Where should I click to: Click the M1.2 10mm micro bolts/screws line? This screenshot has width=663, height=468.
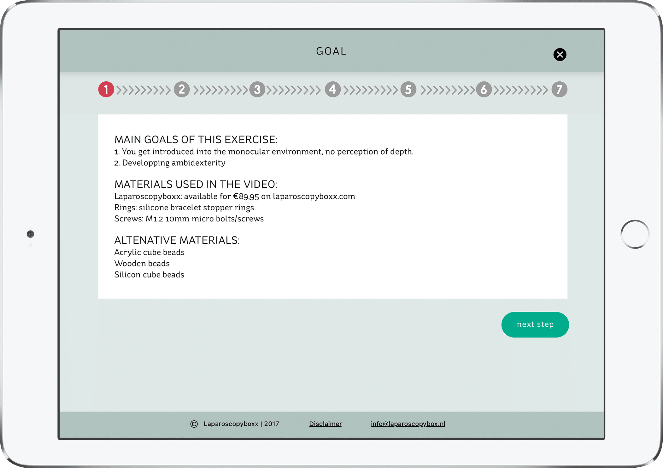(189, 219)
